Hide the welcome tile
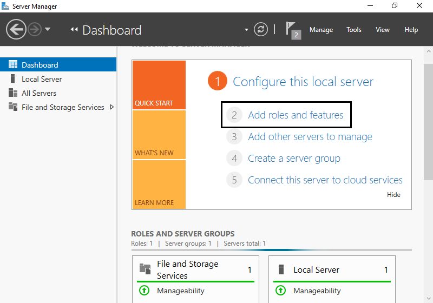 click(393, 195)
